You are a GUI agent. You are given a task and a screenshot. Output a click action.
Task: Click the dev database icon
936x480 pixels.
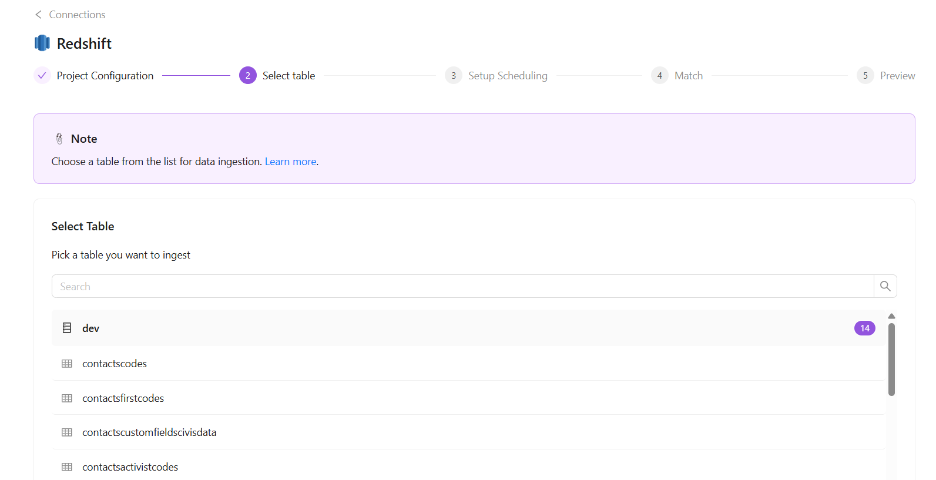[67, 328]
